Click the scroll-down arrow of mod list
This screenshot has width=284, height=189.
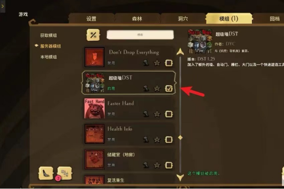point(180,177)
